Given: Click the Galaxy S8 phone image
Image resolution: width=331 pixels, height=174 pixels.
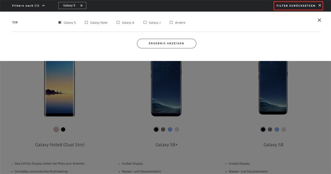Looking at the screenshot, I should click(273, 88).
